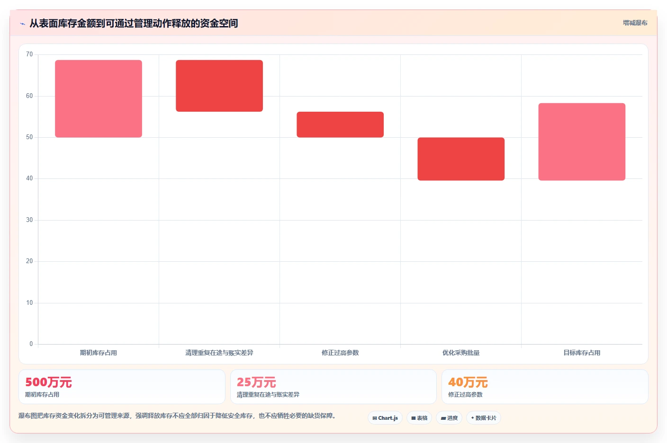The height and width of the screenshot is (443, 667).
Task: Click the x-axis label 期初库存占用
Action: pyautogui.click(x=99, y=353)
